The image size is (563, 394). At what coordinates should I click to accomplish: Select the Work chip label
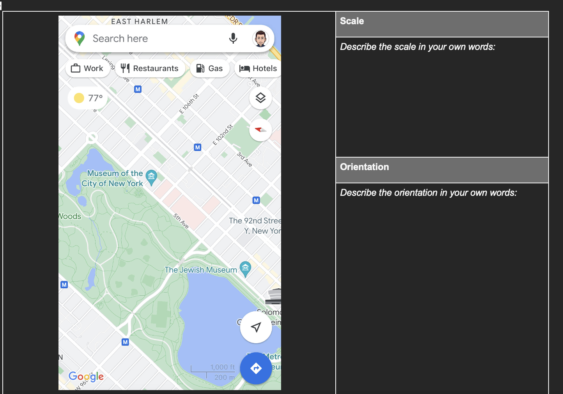coord(94,68)
